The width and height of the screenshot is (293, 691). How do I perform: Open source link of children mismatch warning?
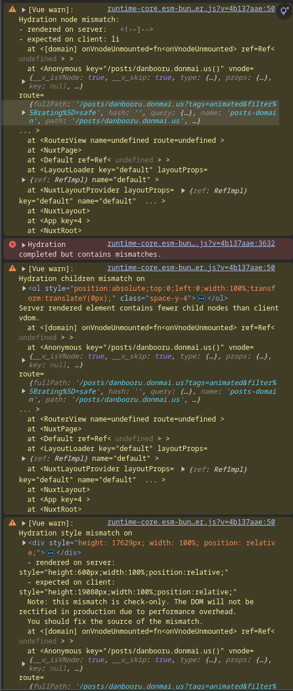point(191,268)
